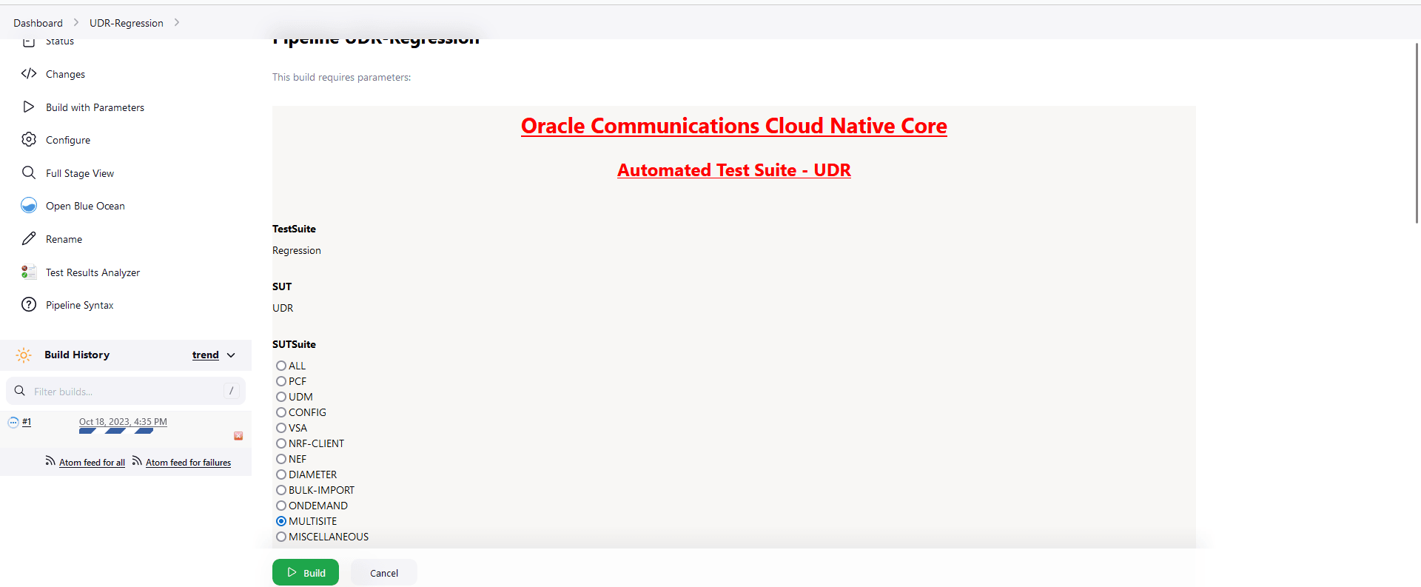Image resolution: width=1421 pixels, height=587 pixels.
Task: Click the search icon in the Filter builds field
Action: (x=20, y=391)
